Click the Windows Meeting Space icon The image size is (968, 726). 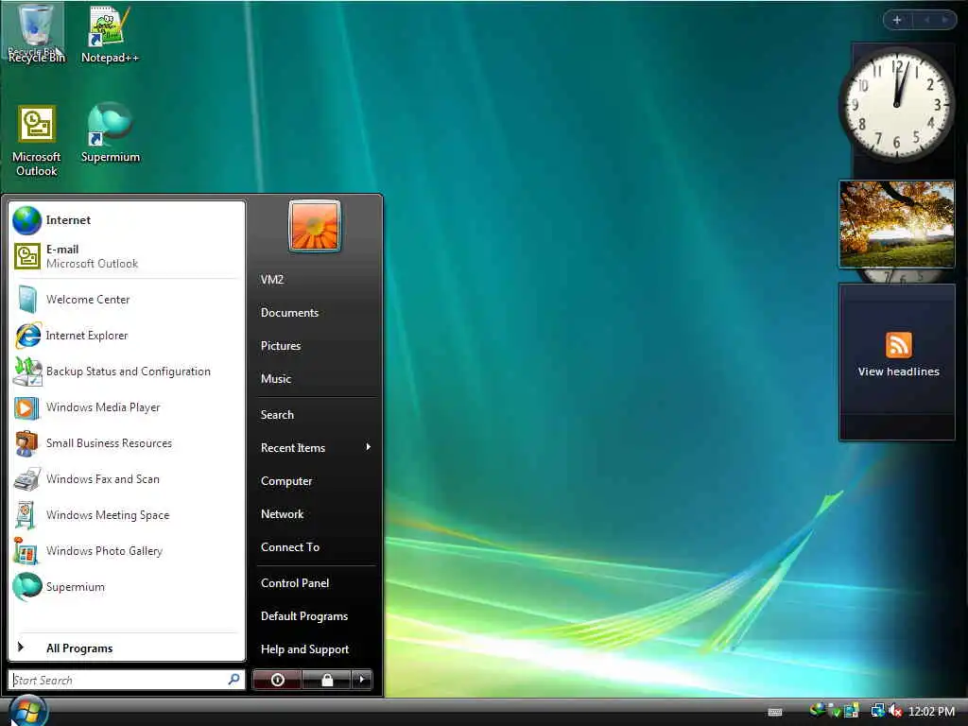(x=26, y=515)
